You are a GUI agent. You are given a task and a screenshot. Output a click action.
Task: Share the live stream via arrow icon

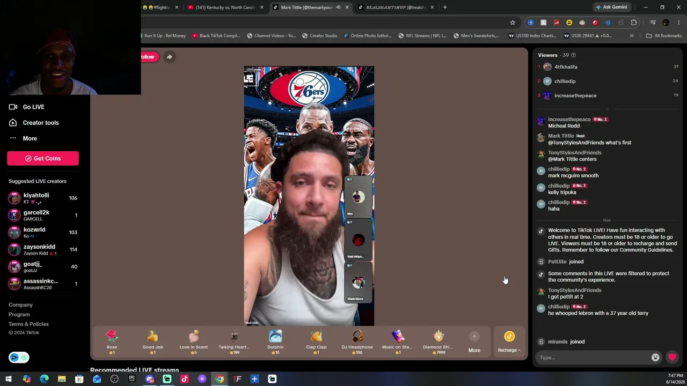tap(169, 57)
